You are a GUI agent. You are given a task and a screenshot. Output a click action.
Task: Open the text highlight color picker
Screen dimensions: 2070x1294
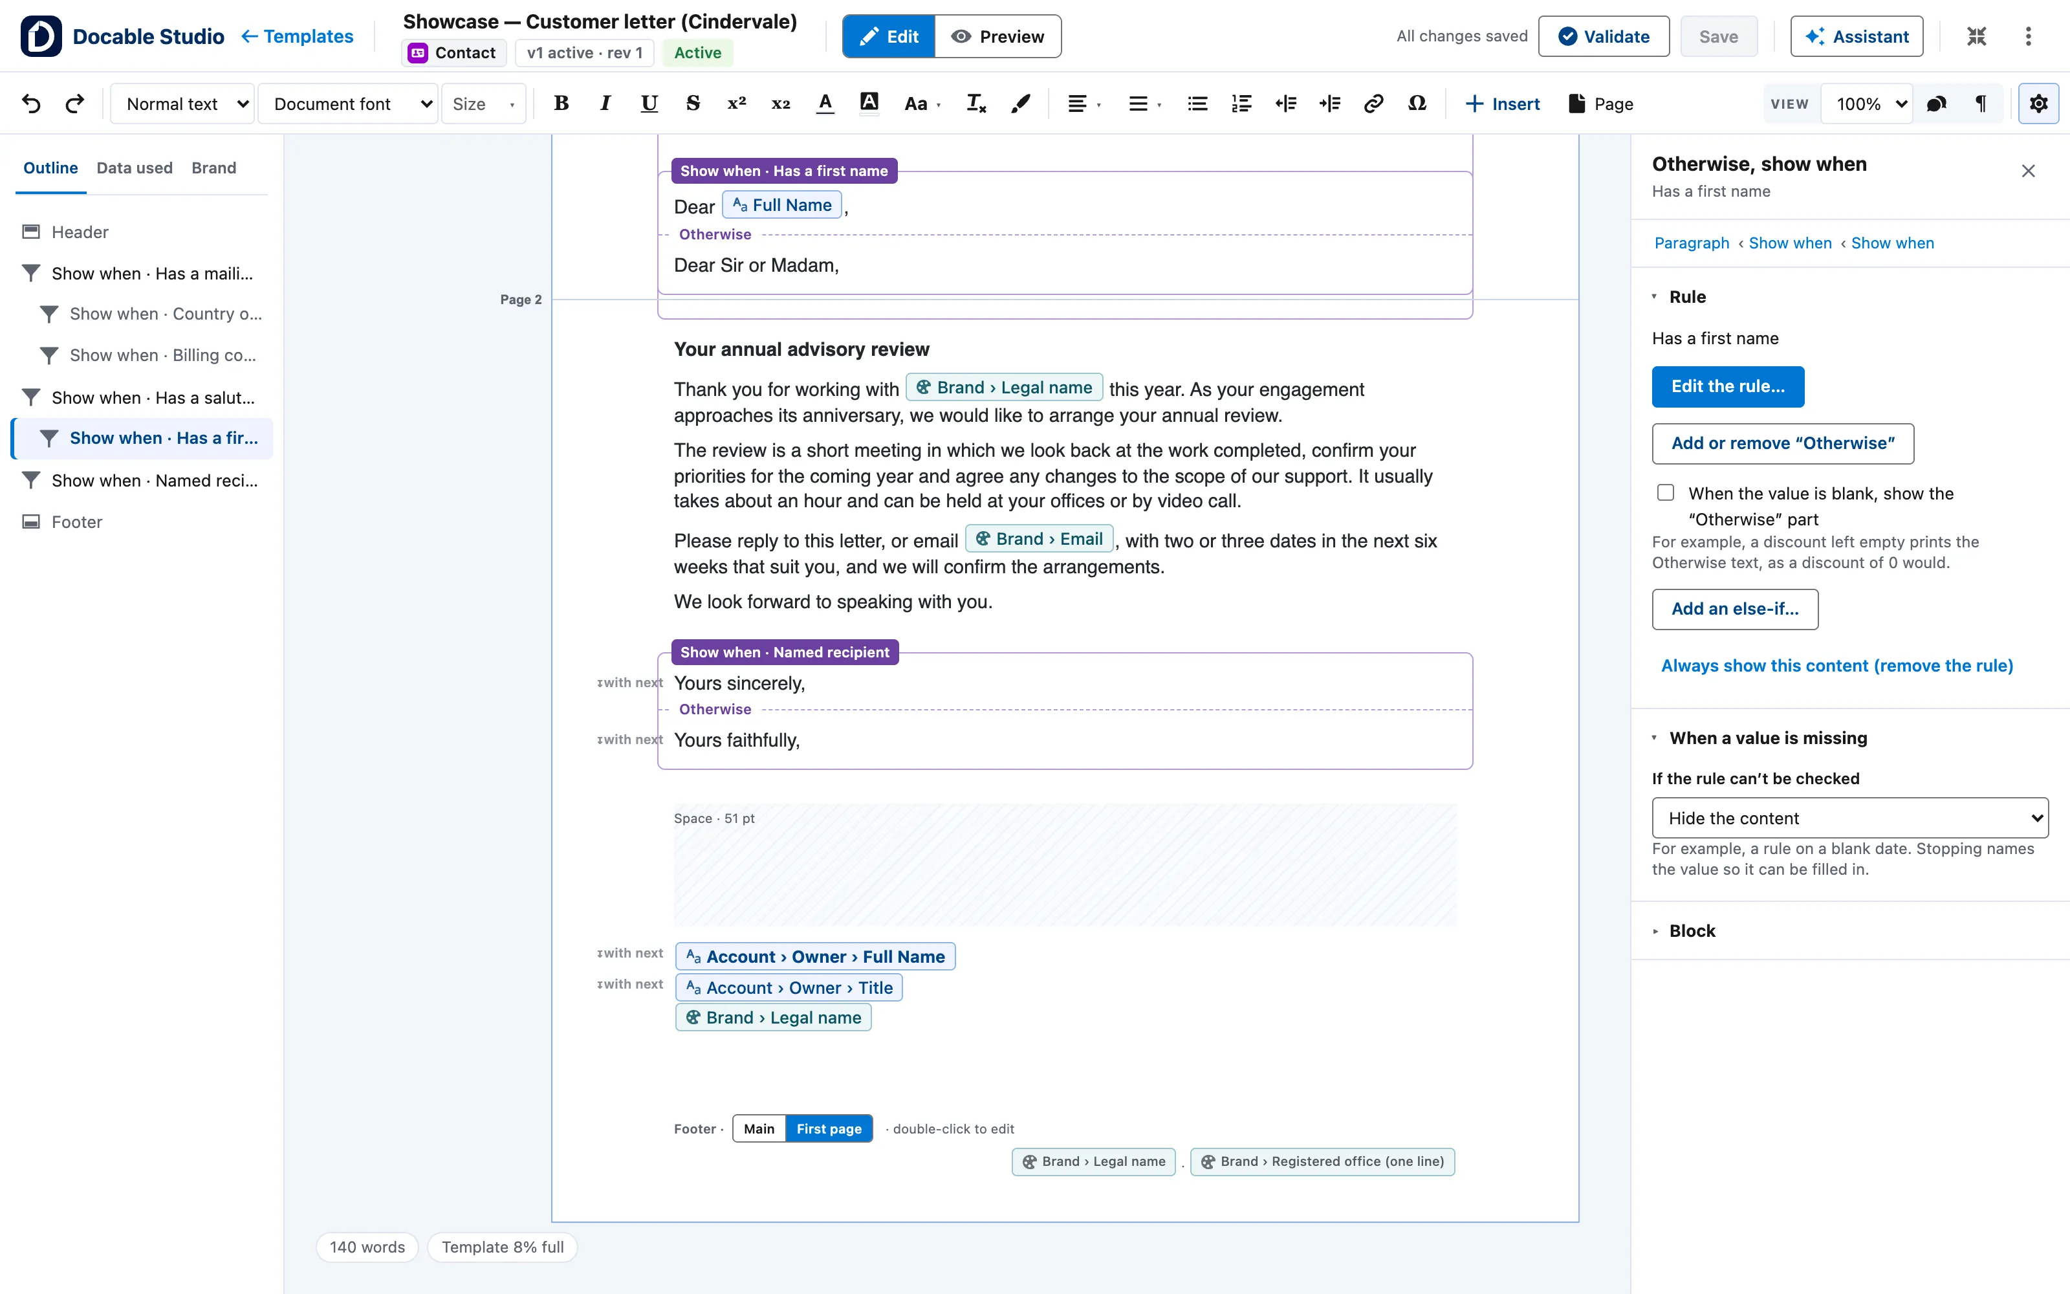pyautogui.click(x=868, y=104)
